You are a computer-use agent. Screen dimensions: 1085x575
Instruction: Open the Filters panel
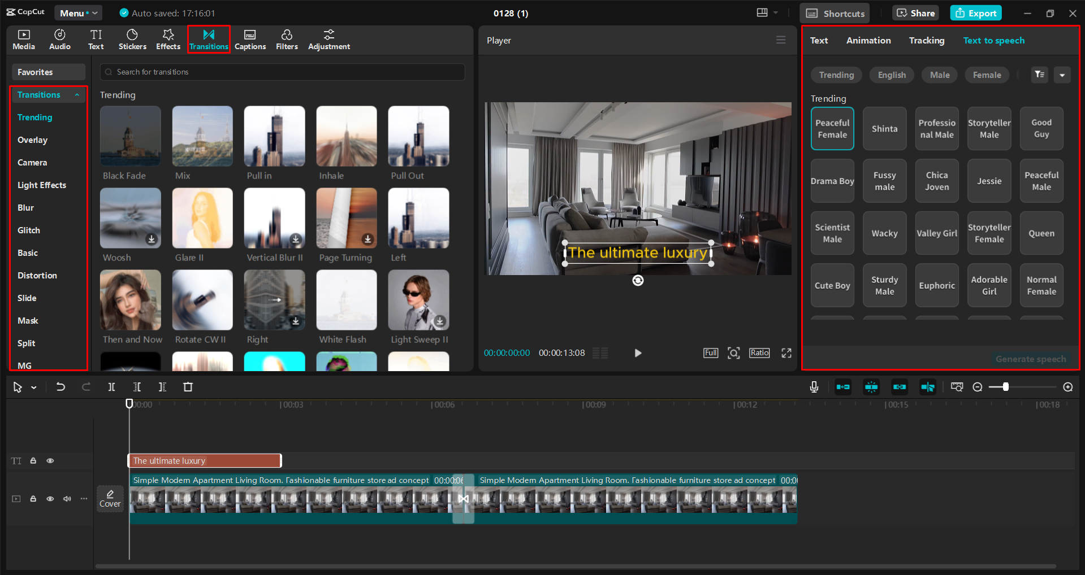[287, 39]
